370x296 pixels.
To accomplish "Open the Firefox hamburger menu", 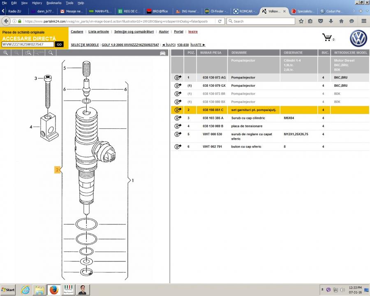I will (364, 21).
